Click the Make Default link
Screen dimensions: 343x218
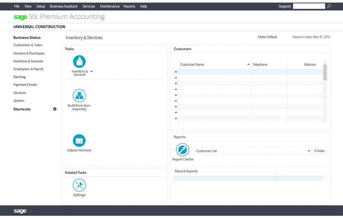[267, 37]
